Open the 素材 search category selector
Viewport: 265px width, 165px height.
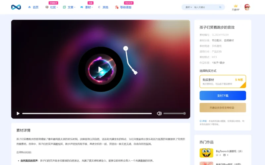click(x=188, y=7)
